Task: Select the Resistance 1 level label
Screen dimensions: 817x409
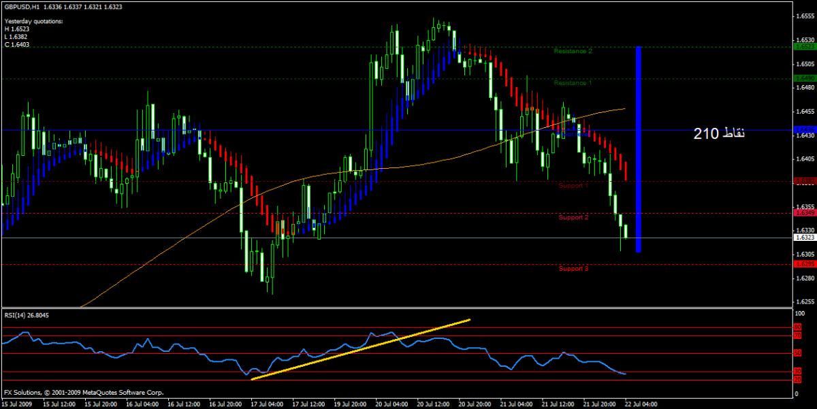Action: [573, 83]
